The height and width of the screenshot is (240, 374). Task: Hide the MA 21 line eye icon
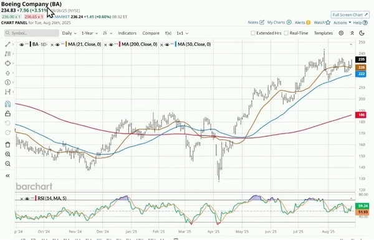(57, 45)
